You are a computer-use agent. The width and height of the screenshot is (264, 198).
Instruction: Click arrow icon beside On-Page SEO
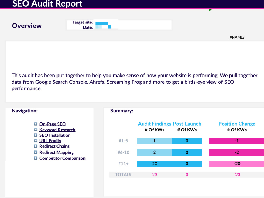point(36,124)
